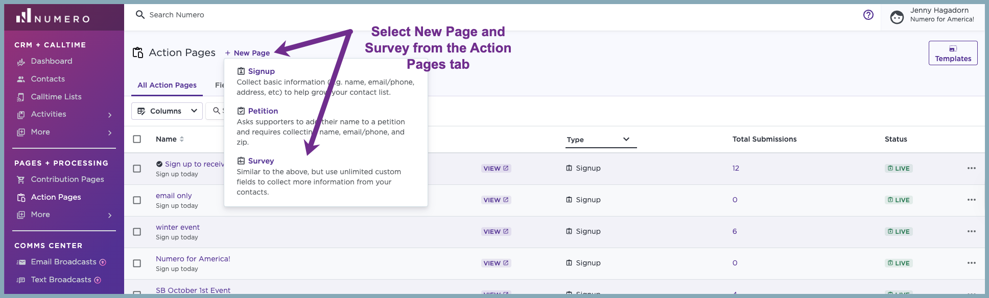
Task: Choose Petition from the New Page menu
Action: tap(263, 111)
